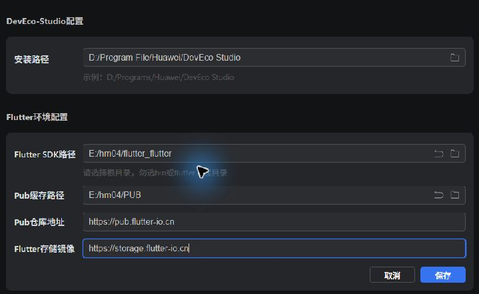Reset the Flutter SDK path value

click(438, 153)
